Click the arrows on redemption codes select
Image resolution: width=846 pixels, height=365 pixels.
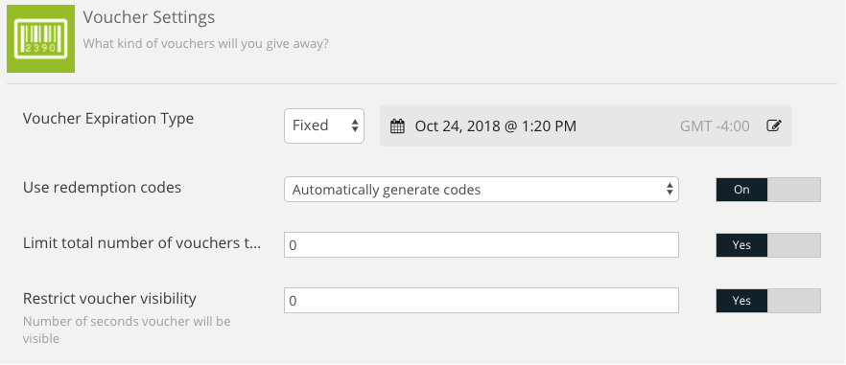670,190
